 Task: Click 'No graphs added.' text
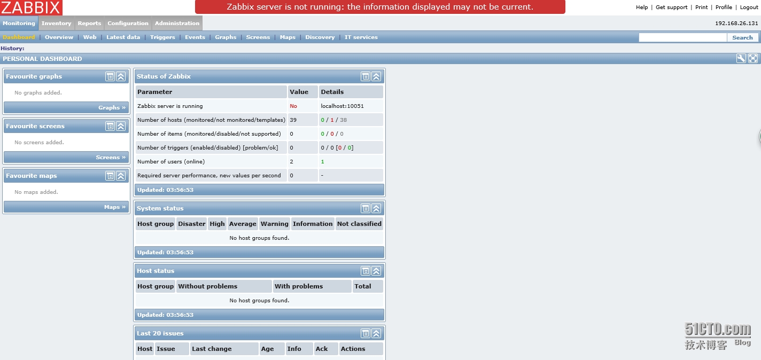(38, 93)
